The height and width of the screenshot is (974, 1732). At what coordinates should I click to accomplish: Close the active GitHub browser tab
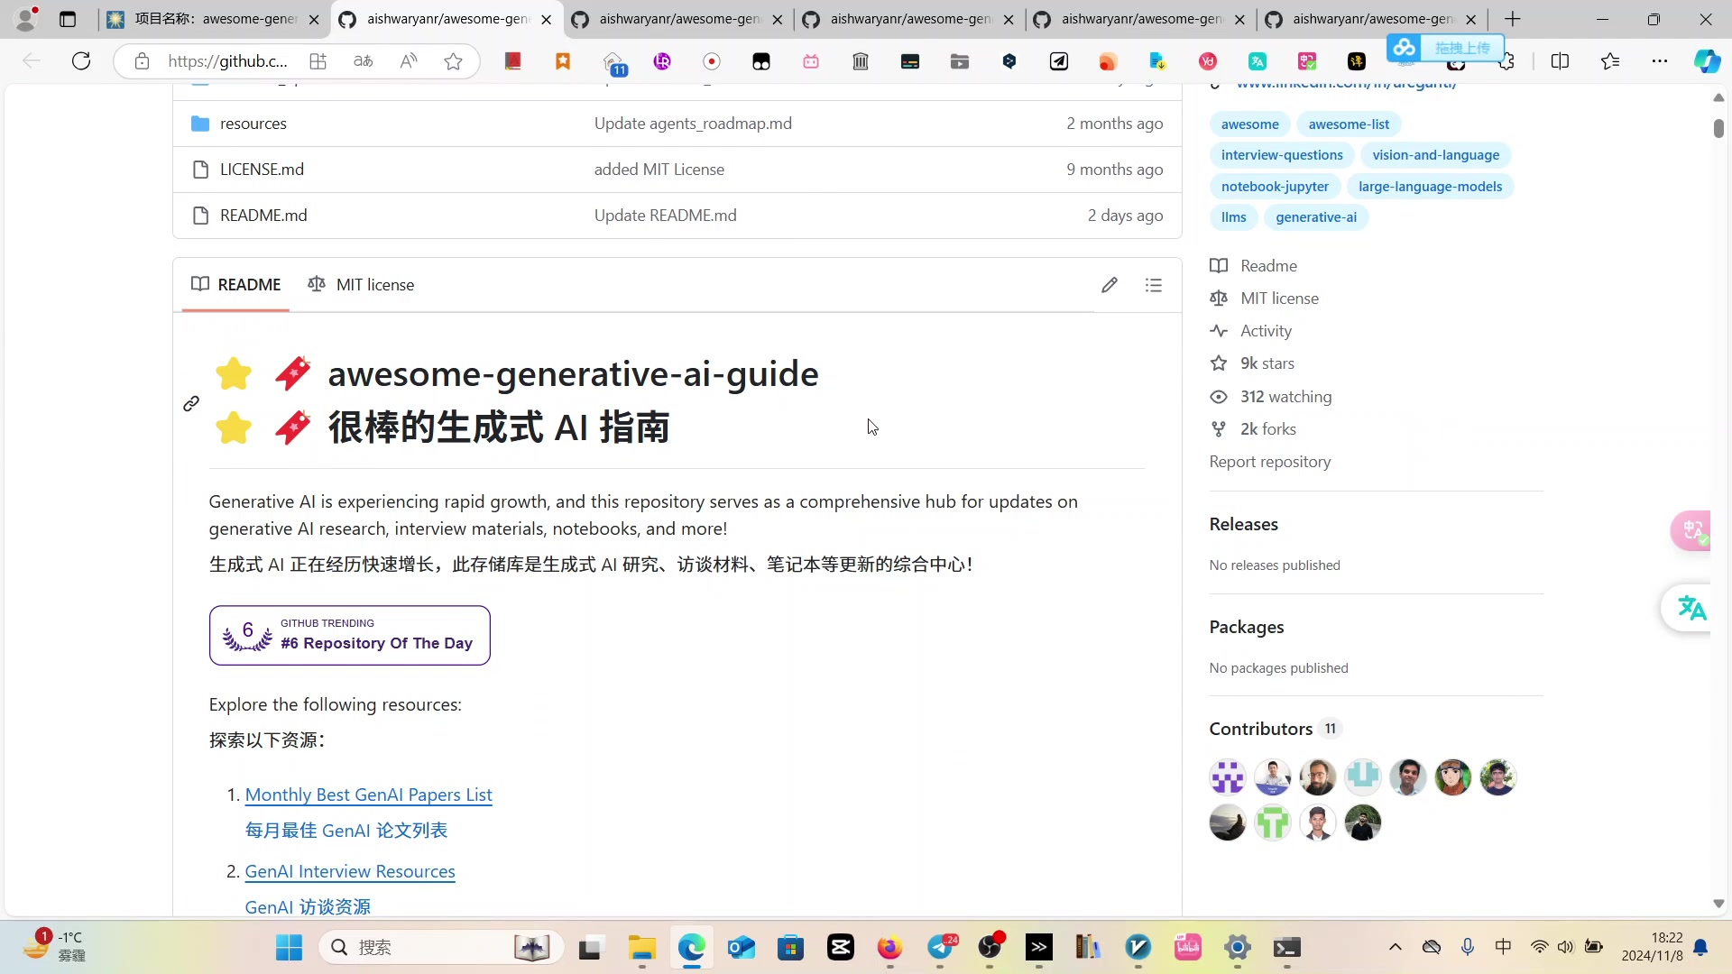pos(546,19)
